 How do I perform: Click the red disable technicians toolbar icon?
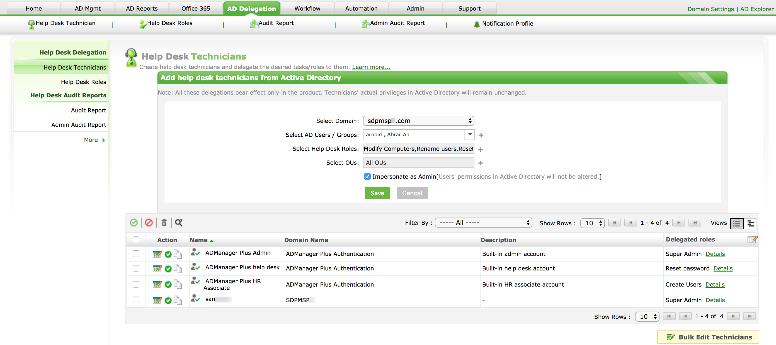click(149, 223)
